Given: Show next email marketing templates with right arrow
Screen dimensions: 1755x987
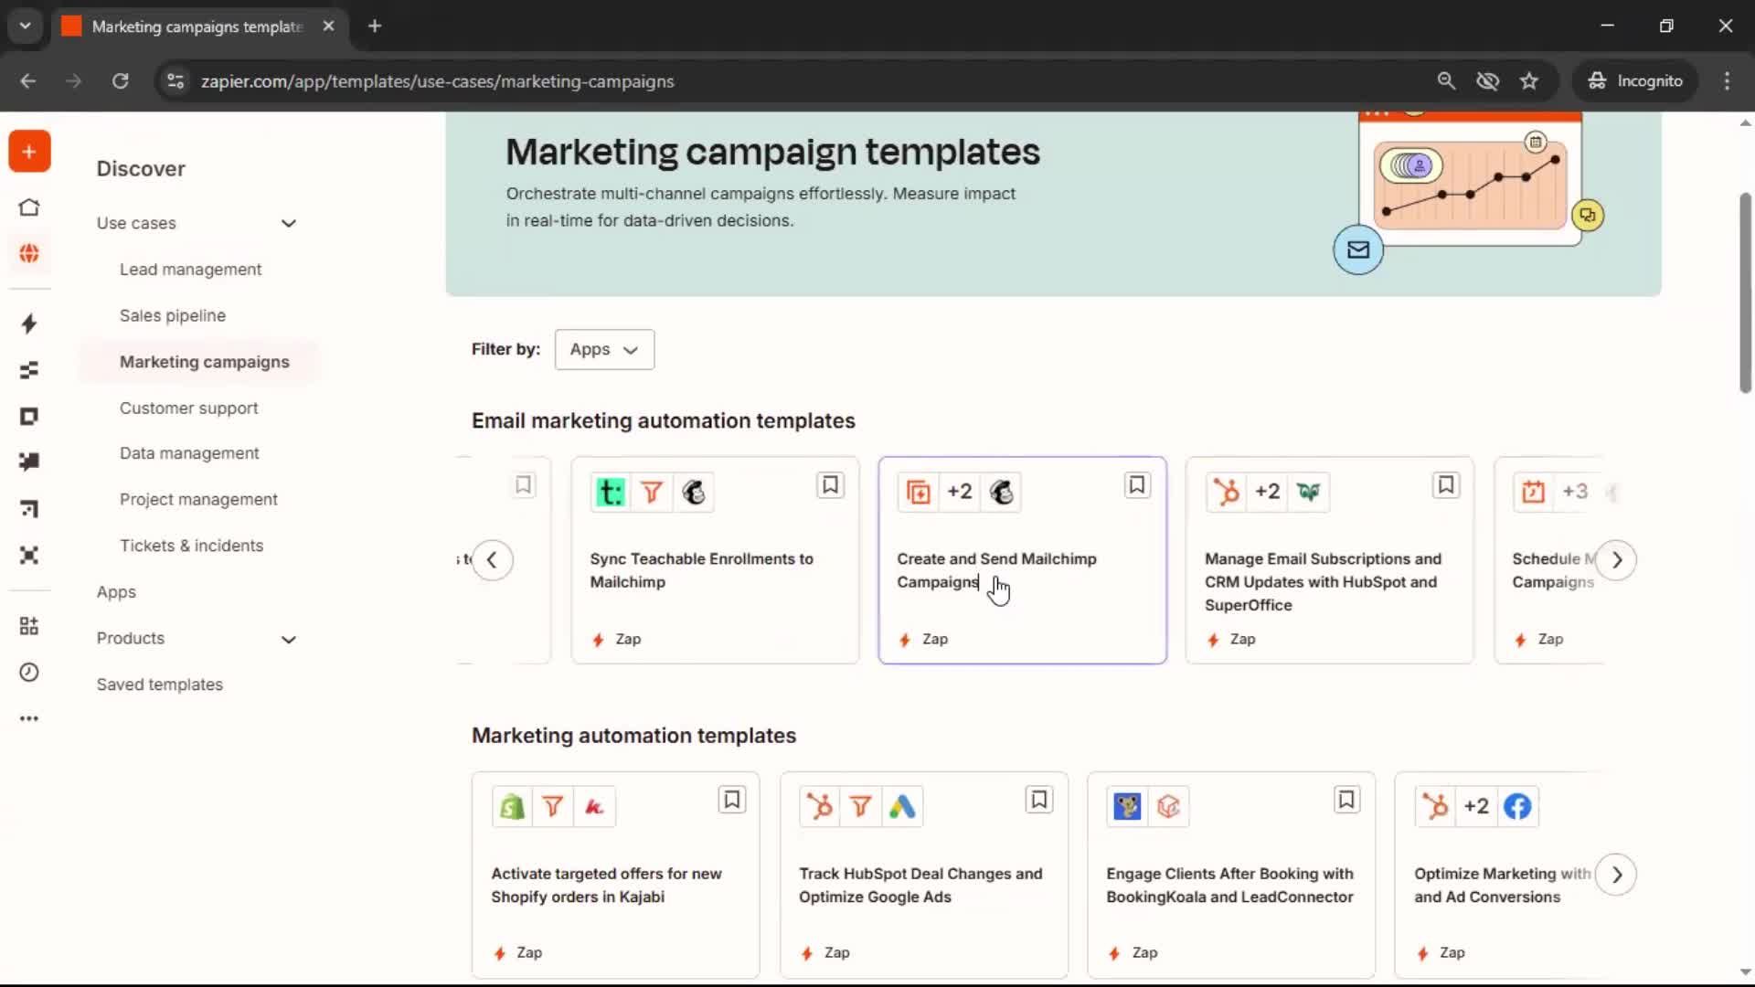Looking at the screenshot, I should point(1616,559).
